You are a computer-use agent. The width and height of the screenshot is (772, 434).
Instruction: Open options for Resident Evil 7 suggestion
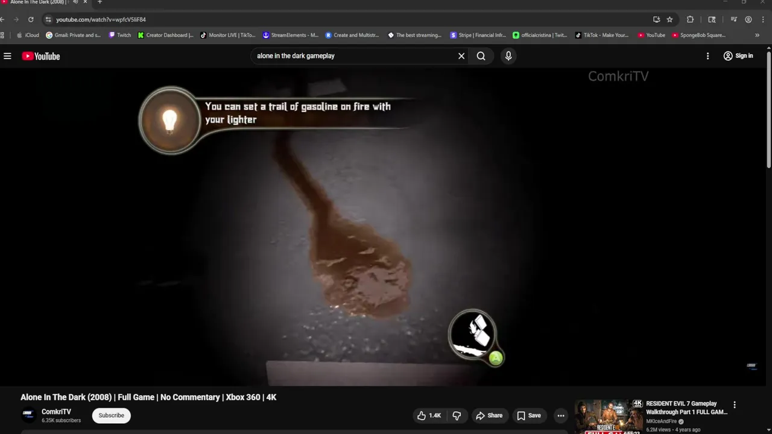(735, 405)
